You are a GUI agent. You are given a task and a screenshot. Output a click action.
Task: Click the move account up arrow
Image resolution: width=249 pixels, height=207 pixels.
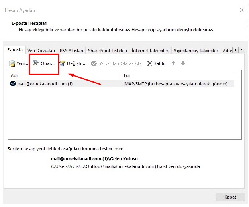pos(174,63)
